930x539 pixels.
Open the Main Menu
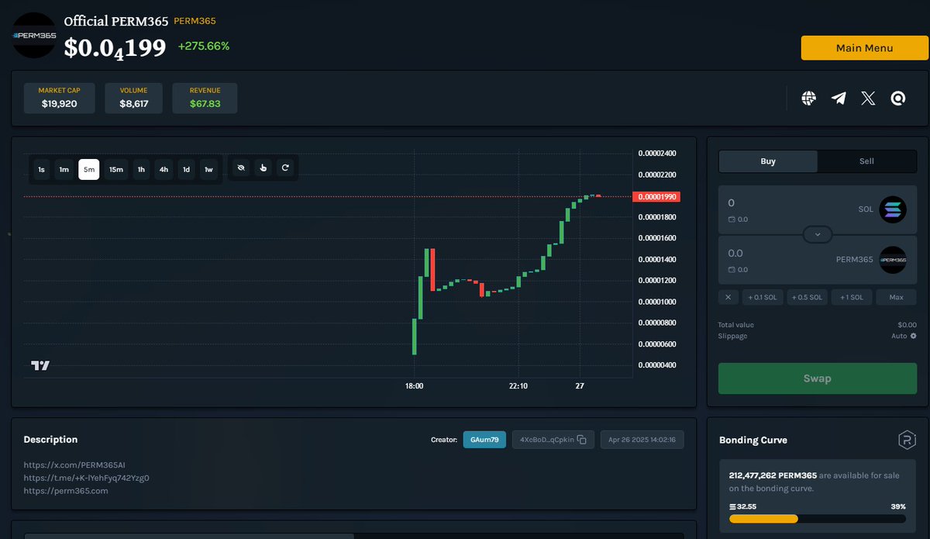[864, 48]
